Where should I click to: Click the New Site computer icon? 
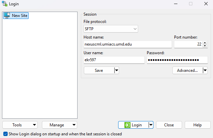[7, 16]
